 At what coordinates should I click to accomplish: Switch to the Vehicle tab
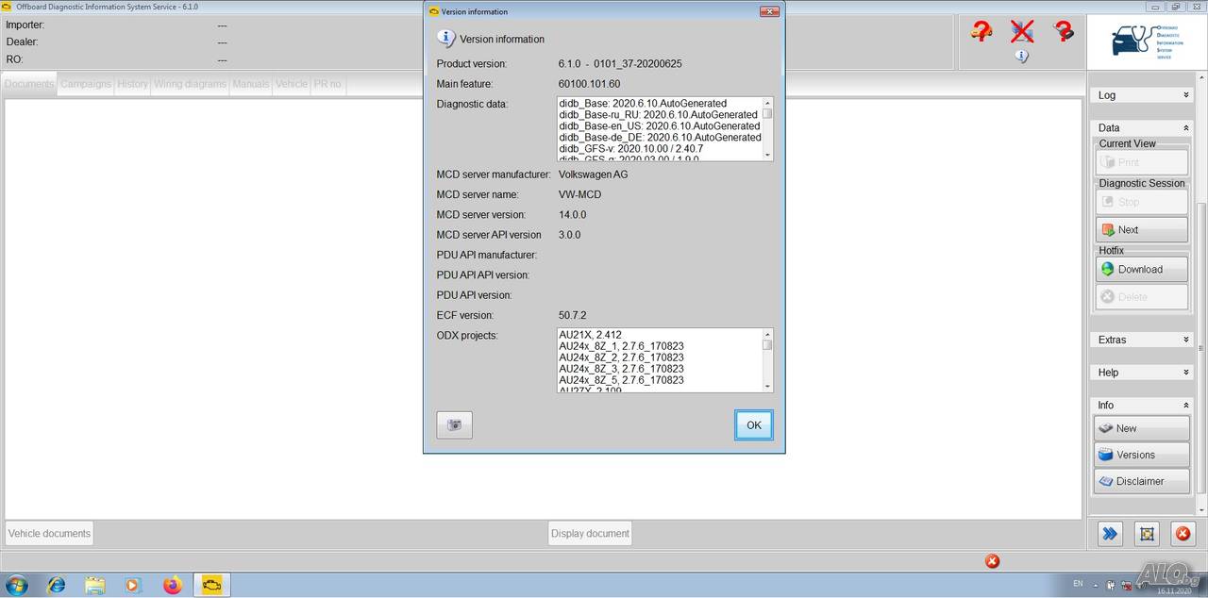pos(292,84)
